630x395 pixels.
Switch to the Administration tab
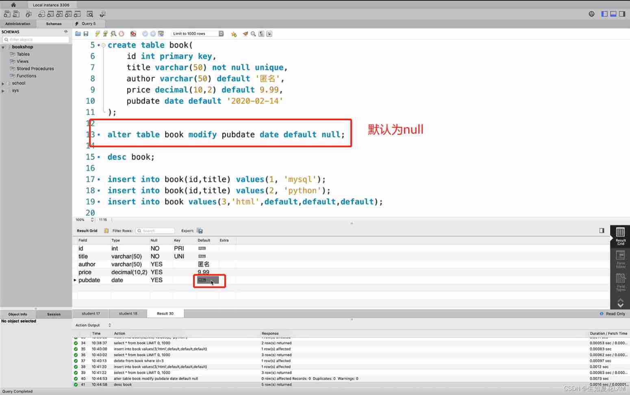click(x=18, y=24)
